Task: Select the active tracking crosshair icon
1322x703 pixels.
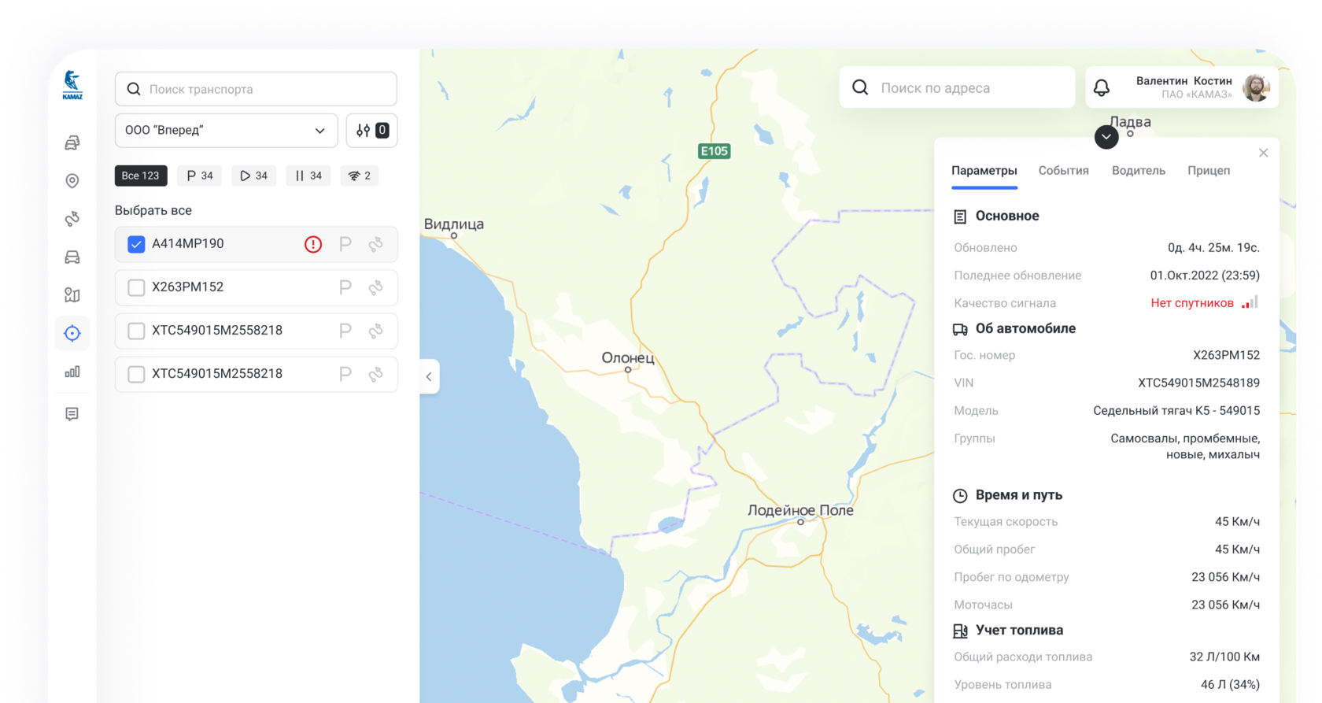Action: [72, 333]
